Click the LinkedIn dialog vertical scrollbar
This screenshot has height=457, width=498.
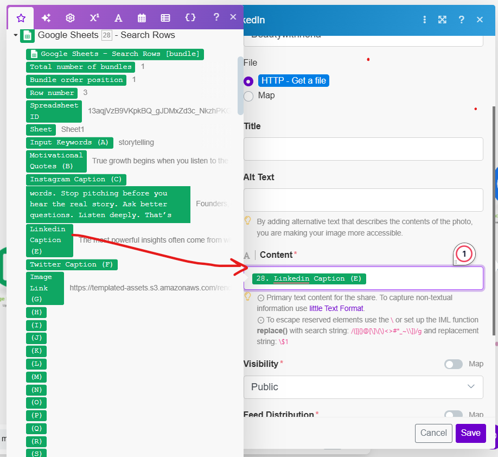[x=494, y=220]
